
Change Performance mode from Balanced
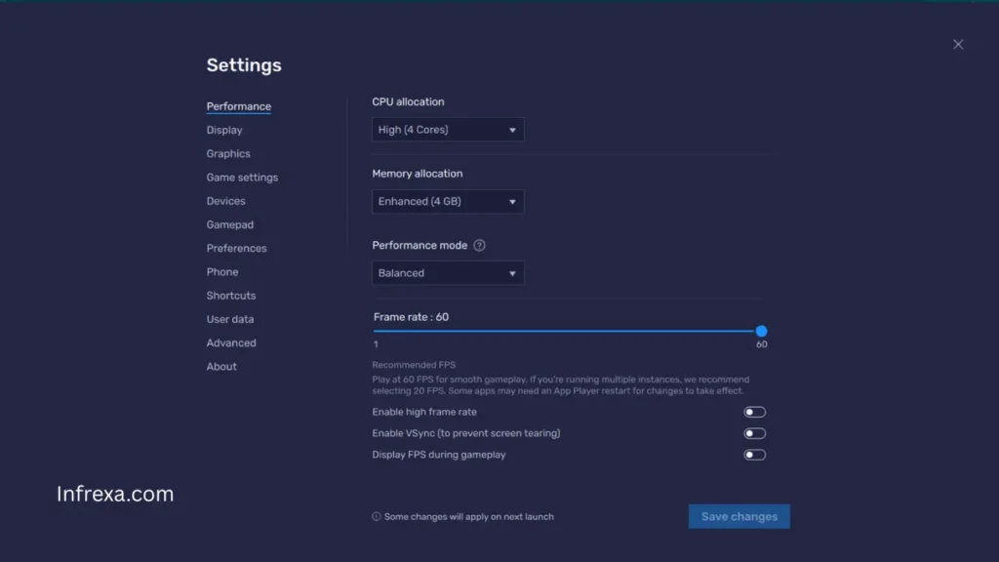pos(447,273)
